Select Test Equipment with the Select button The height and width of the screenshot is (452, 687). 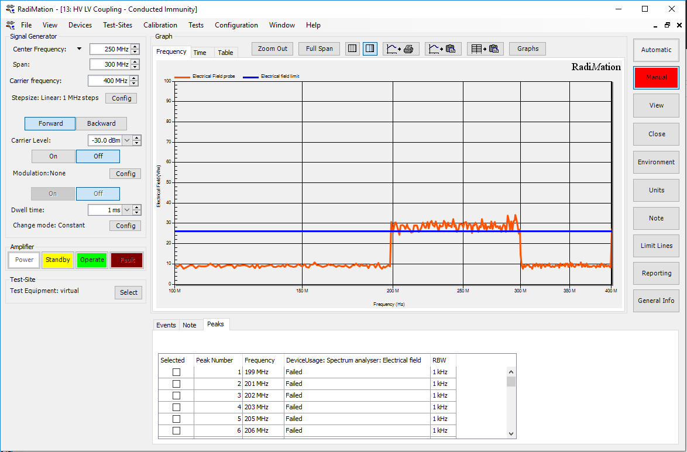128,292
